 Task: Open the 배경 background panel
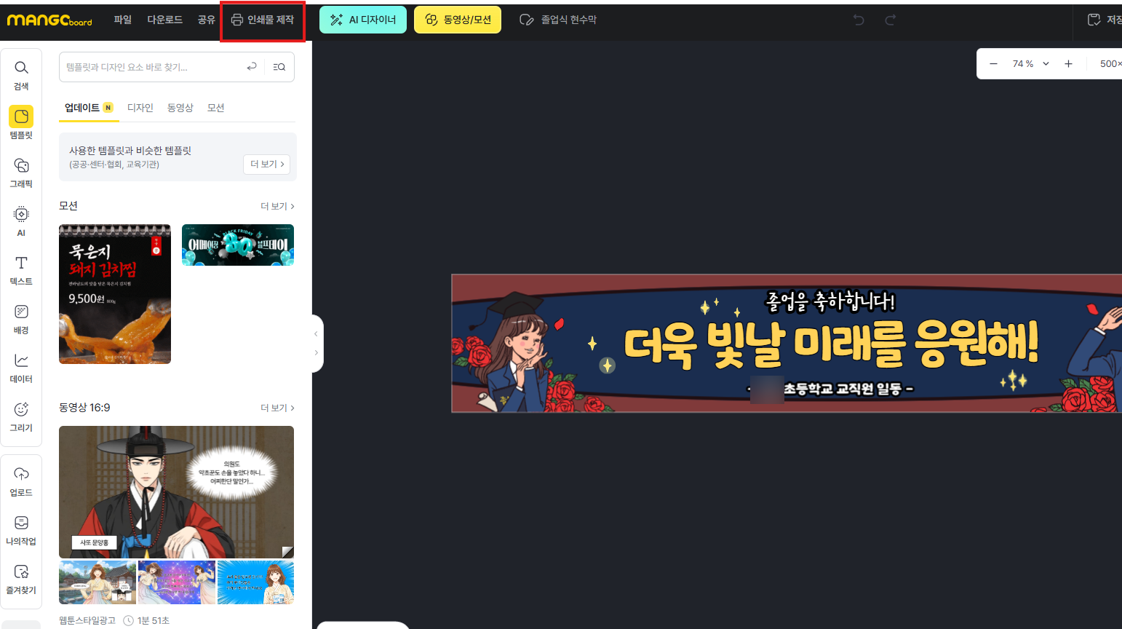point(21,319)
